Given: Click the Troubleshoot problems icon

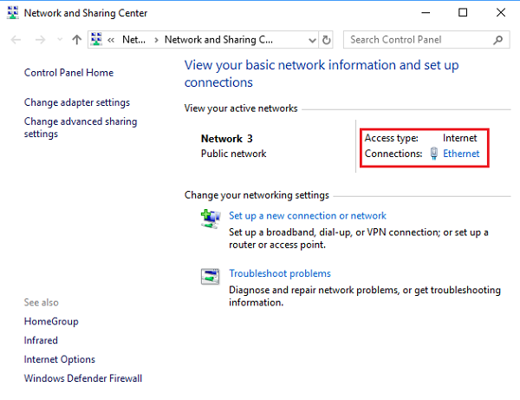Looking at the screenshot, I should (209, 277).
